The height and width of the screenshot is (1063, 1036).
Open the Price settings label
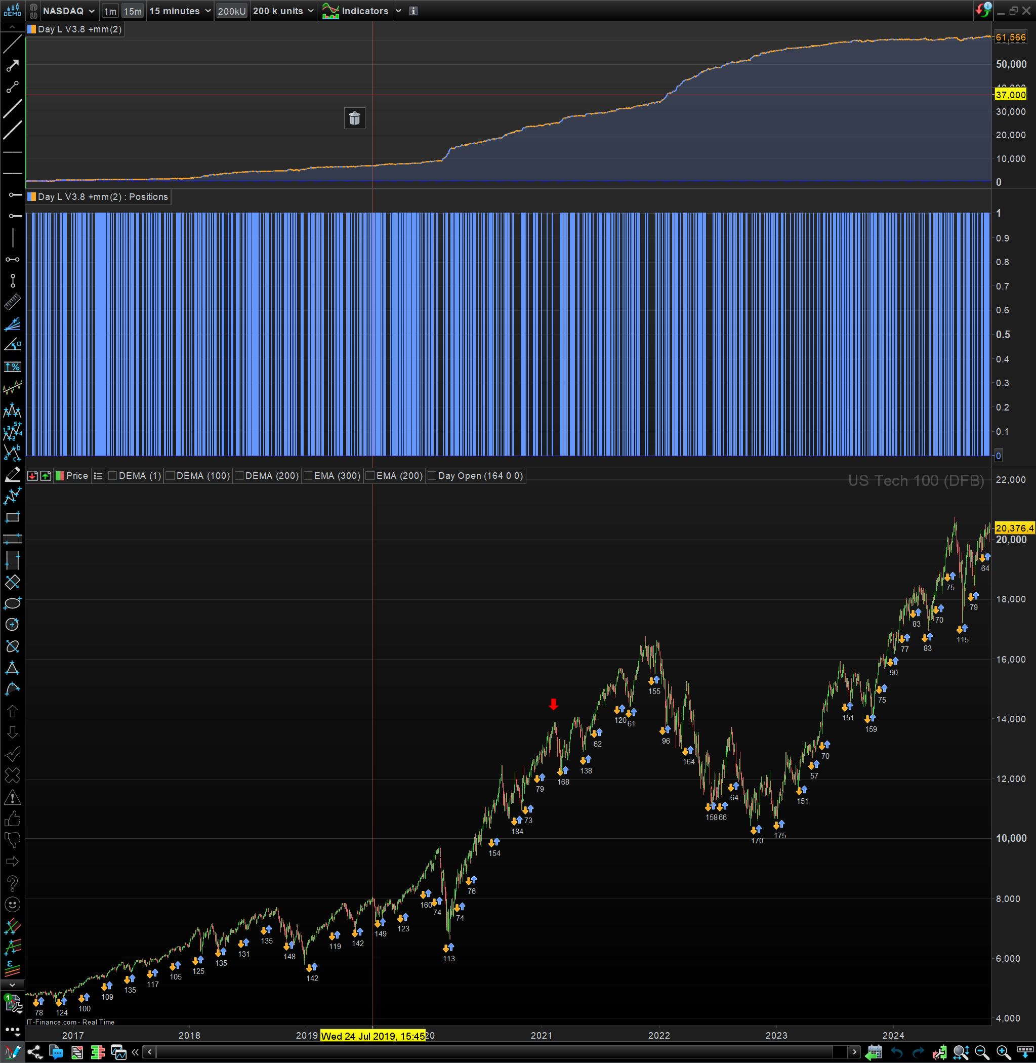click(77, 476)
